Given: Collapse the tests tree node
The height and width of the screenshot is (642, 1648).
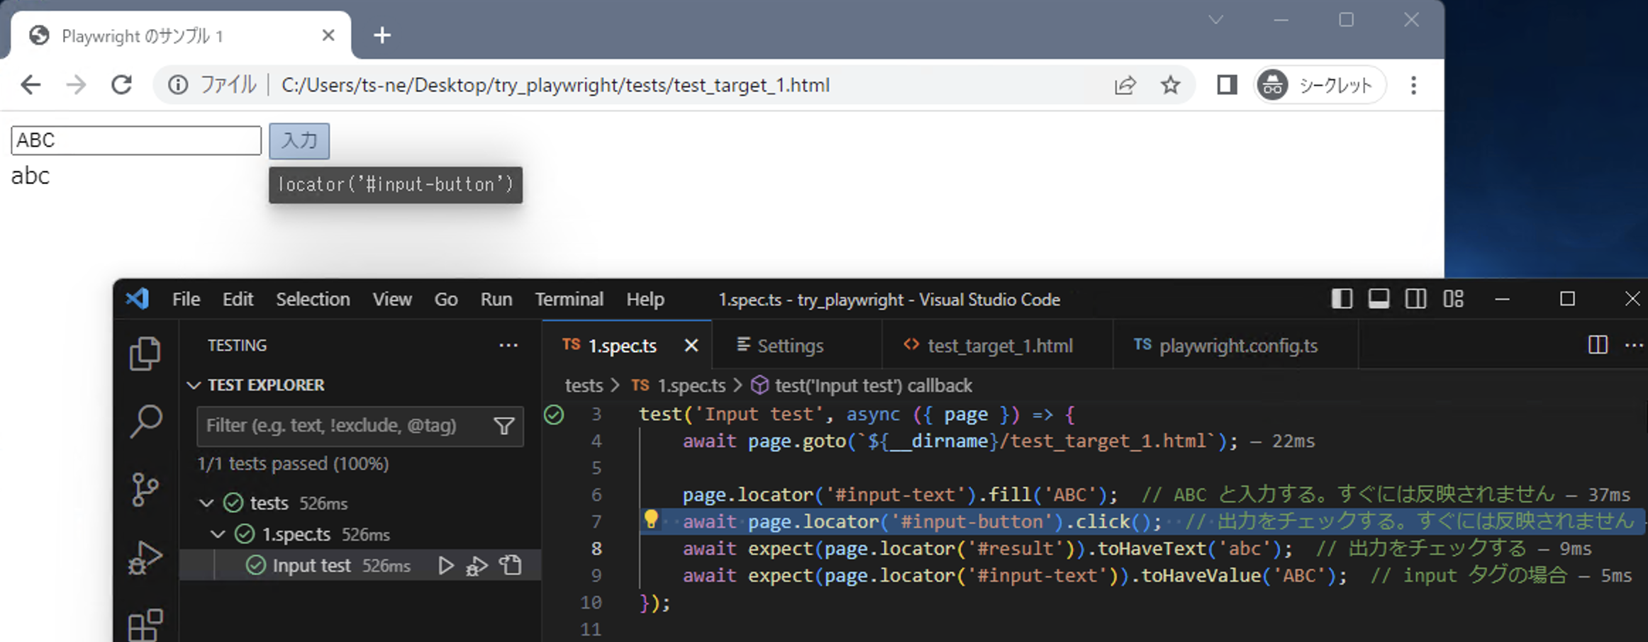Looking at the screenshot, I should click(206, 502).
